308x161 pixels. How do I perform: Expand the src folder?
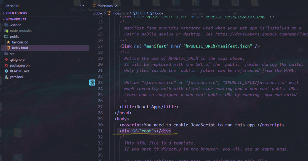click(12, 54)
